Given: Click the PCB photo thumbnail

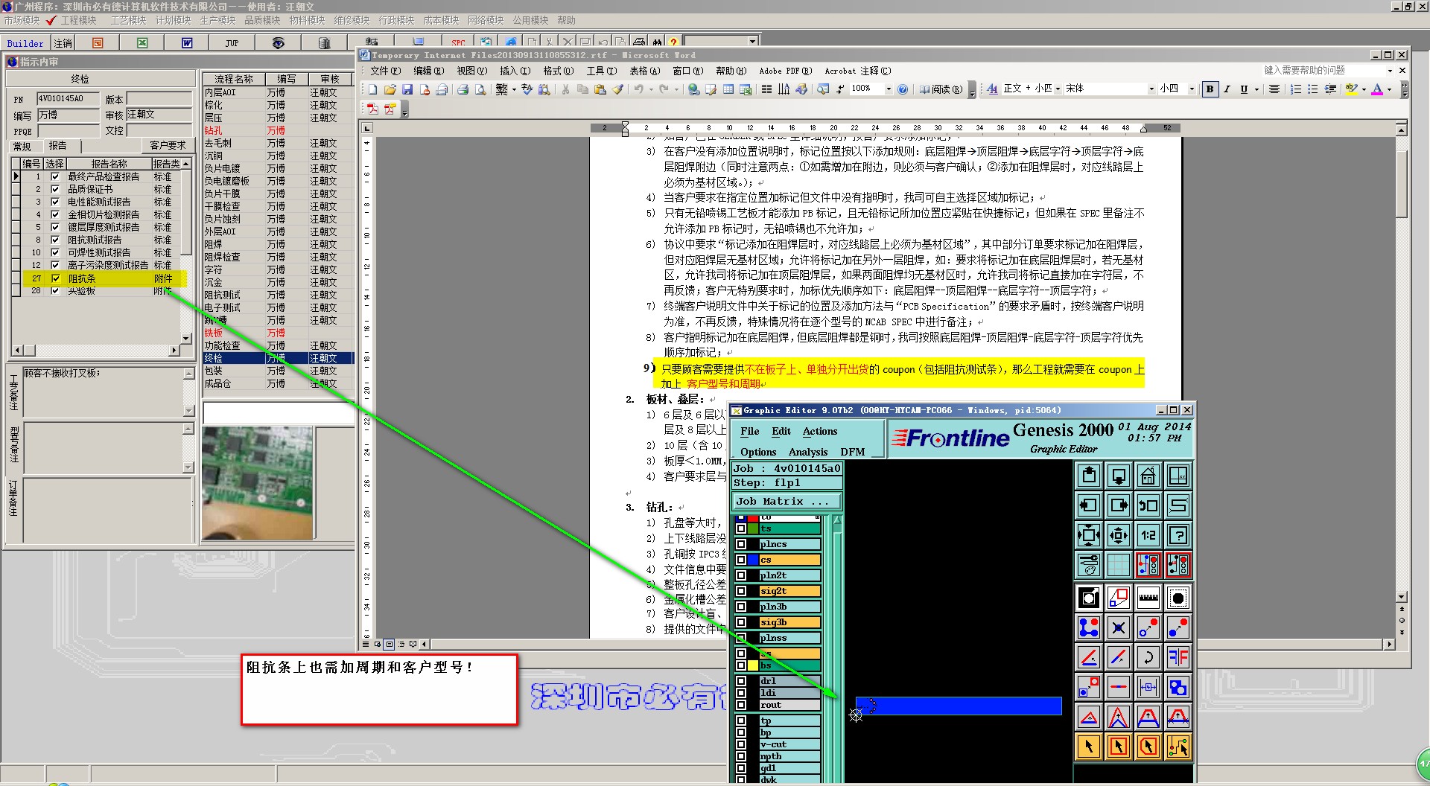Looking at the screenshot, I should tap(258, 484).
